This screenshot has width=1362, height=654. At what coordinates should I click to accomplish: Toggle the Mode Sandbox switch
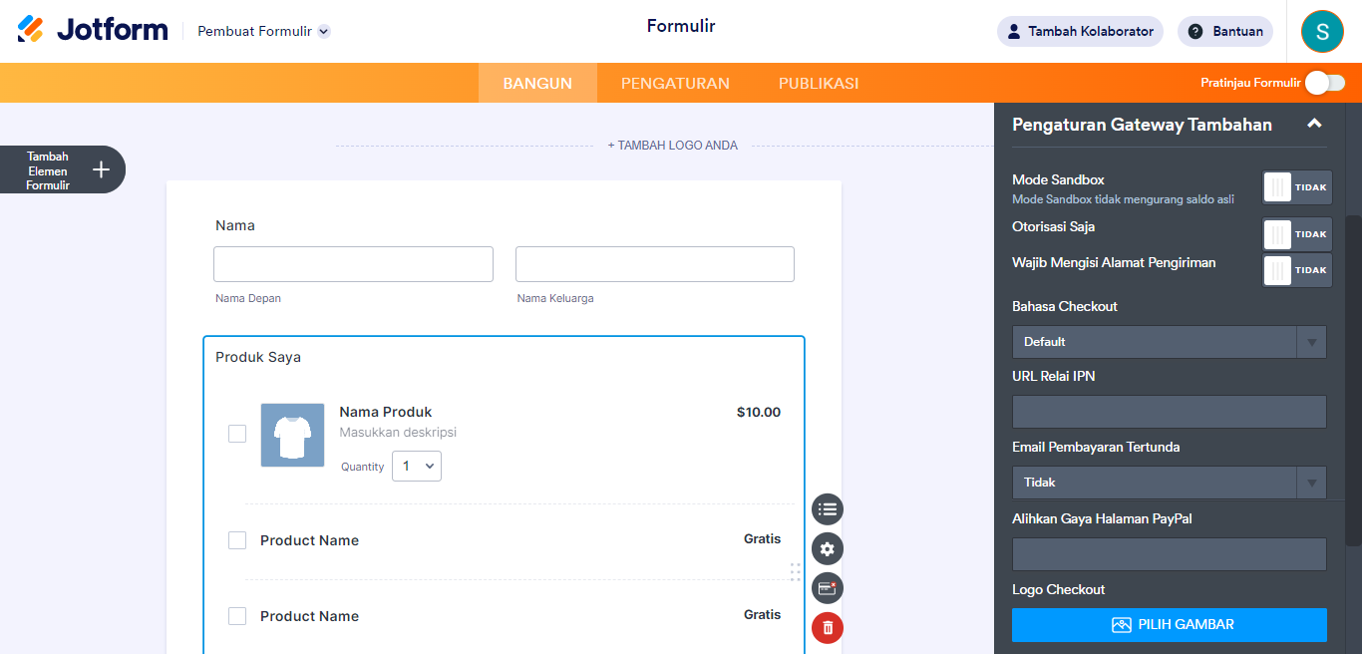click(1296, 187)
